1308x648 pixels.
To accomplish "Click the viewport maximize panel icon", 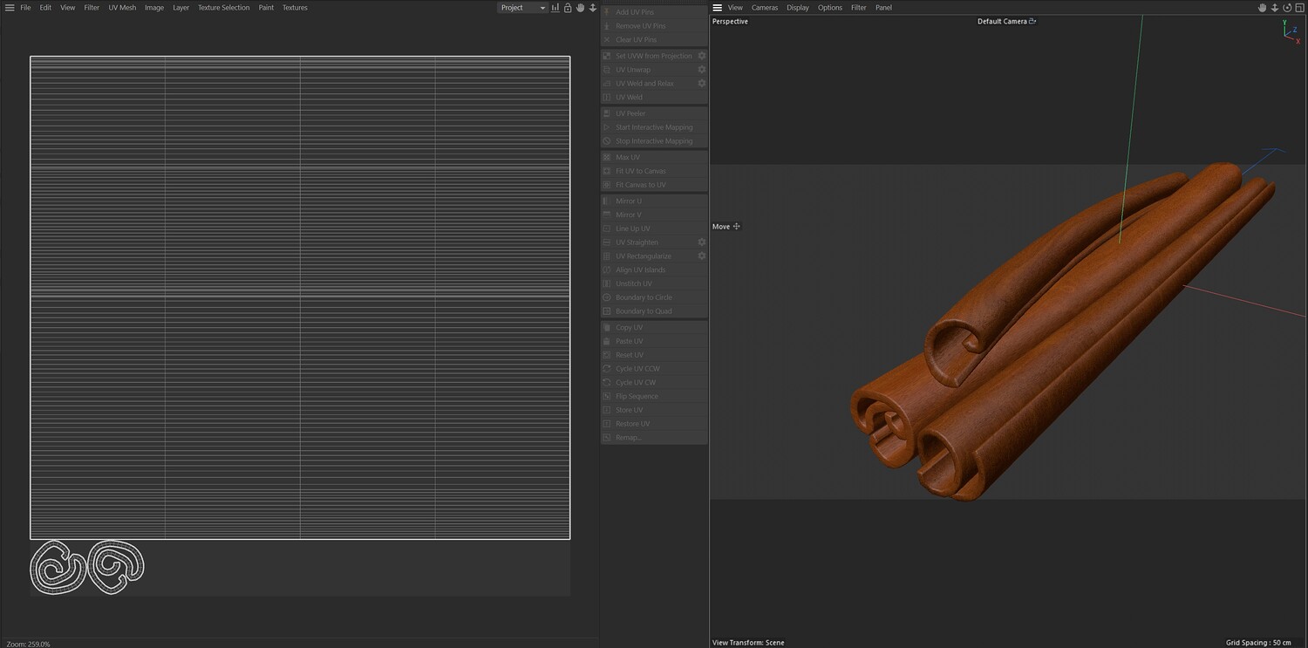I will [x=1298, y=8].
